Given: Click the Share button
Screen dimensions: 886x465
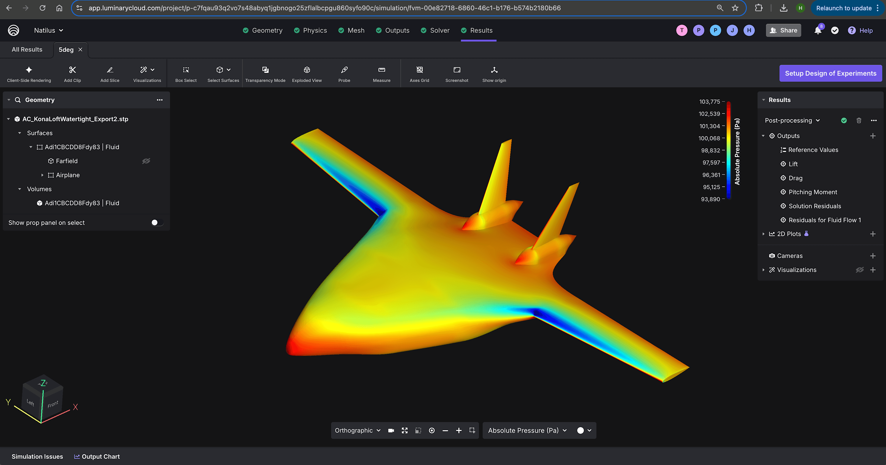Looking at the screenshot, I should [x=783, y=30].
